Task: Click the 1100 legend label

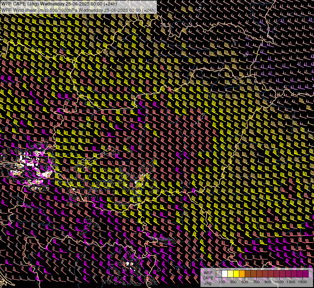Action: pos(279,282)
